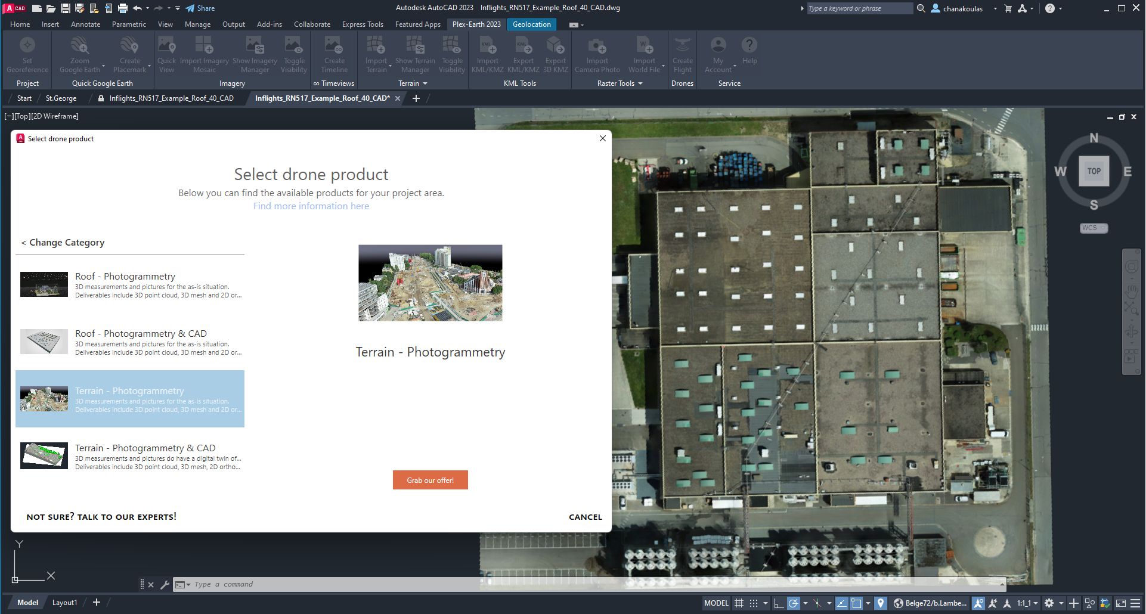
Task: Toggle Snap mode dotted grid icon
Action: (x=754, y=603)
